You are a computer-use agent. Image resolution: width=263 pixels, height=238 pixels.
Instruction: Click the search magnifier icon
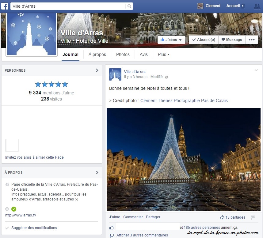point(130,6)
